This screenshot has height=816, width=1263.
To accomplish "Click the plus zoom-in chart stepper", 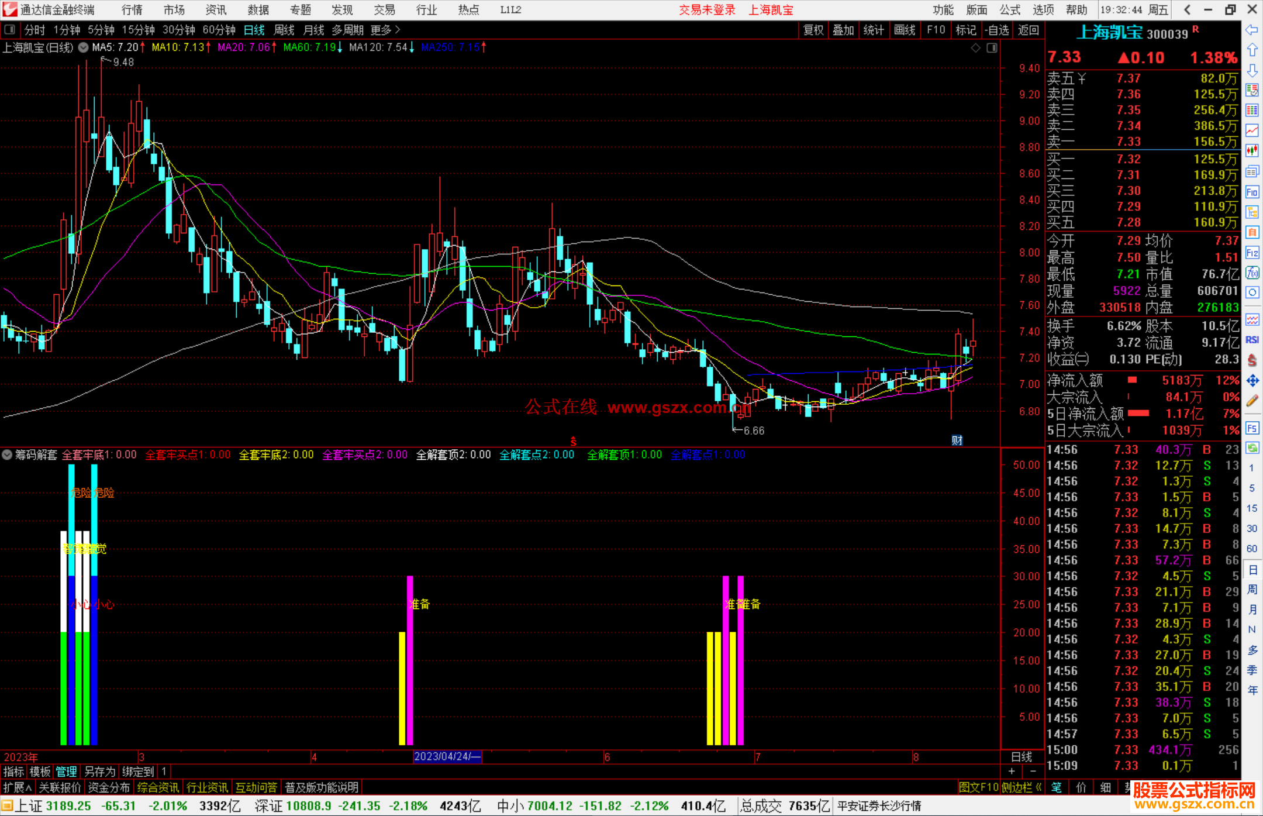I will 1012,772.
